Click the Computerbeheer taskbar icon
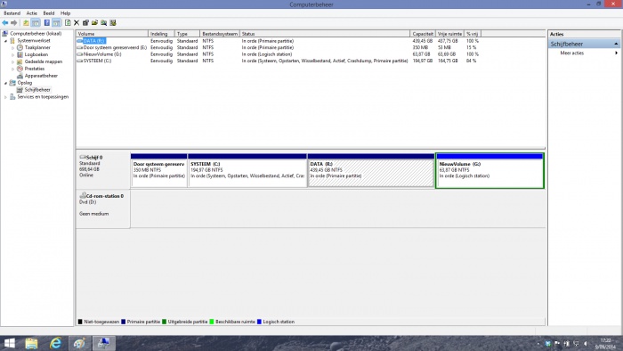Screen dimensions: 623x351 [x=104, y=344]
